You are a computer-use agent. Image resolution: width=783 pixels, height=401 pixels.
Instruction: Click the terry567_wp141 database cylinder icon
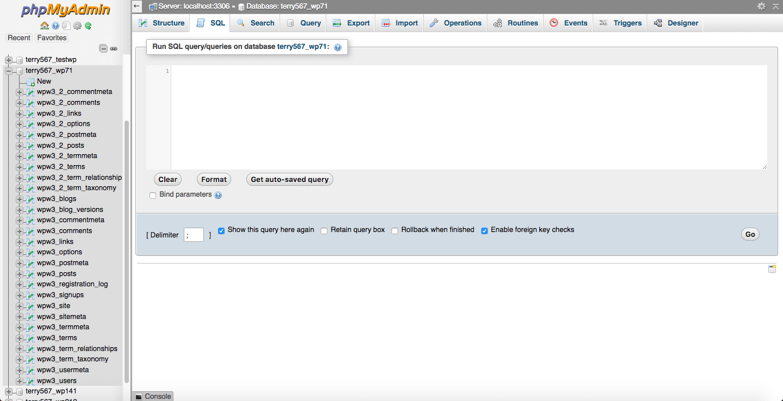tap(20, 391)
